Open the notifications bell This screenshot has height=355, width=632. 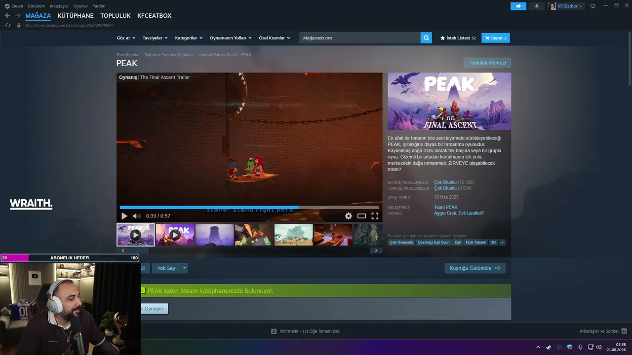click(537, 6)
